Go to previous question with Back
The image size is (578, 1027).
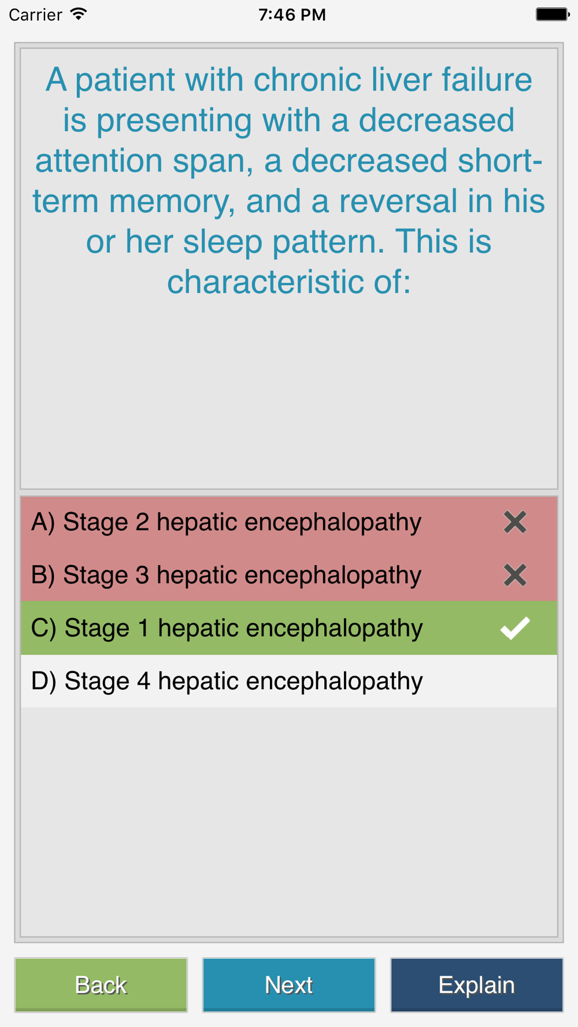coord(101,985)
